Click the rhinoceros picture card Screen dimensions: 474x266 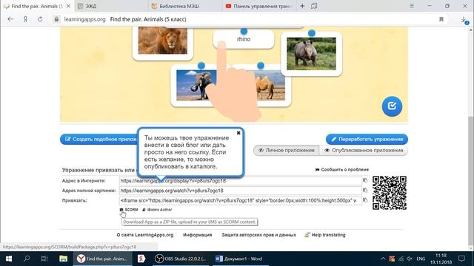(311, 54)
